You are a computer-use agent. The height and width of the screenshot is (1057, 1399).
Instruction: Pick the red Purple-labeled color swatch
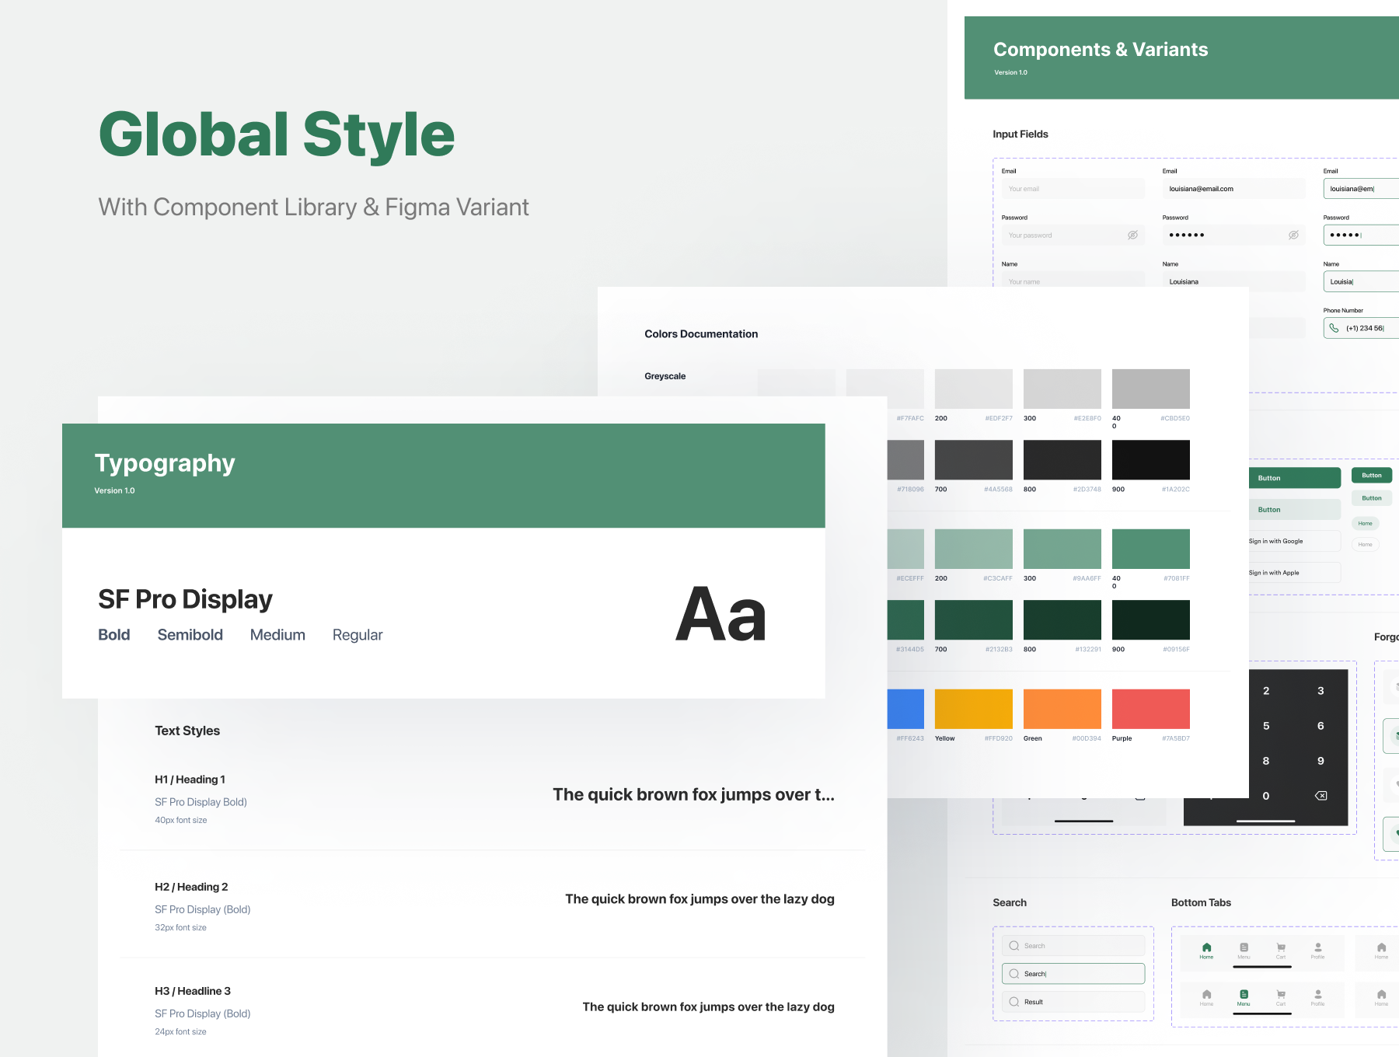pos(1150,709)
